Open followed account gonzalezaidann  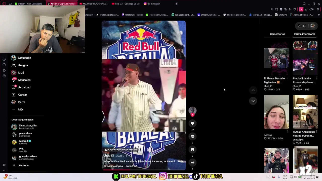click(24, 158)
